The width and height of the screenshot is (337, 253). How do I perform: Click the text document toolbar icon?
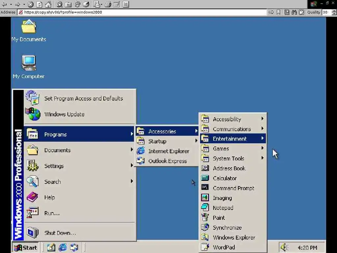pos(126,4)
